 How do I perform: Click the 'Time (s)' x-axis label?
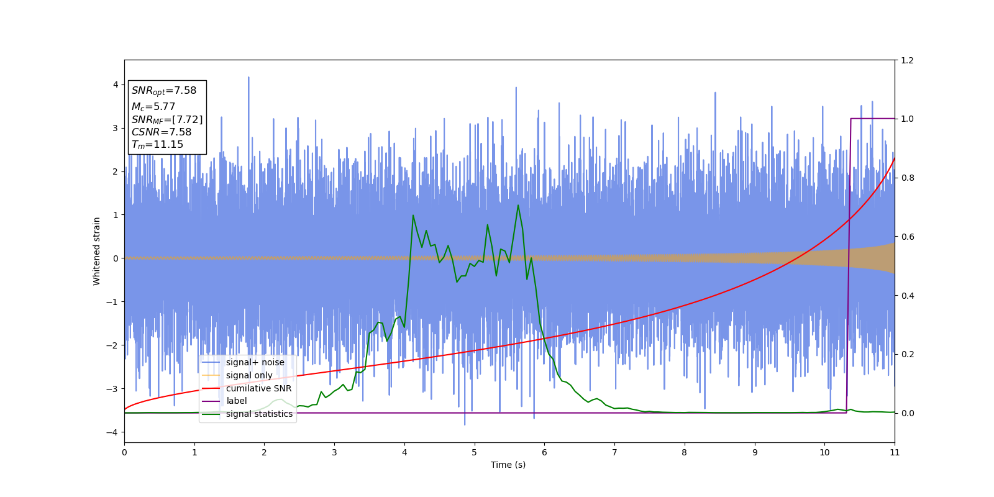pos(508,465)
